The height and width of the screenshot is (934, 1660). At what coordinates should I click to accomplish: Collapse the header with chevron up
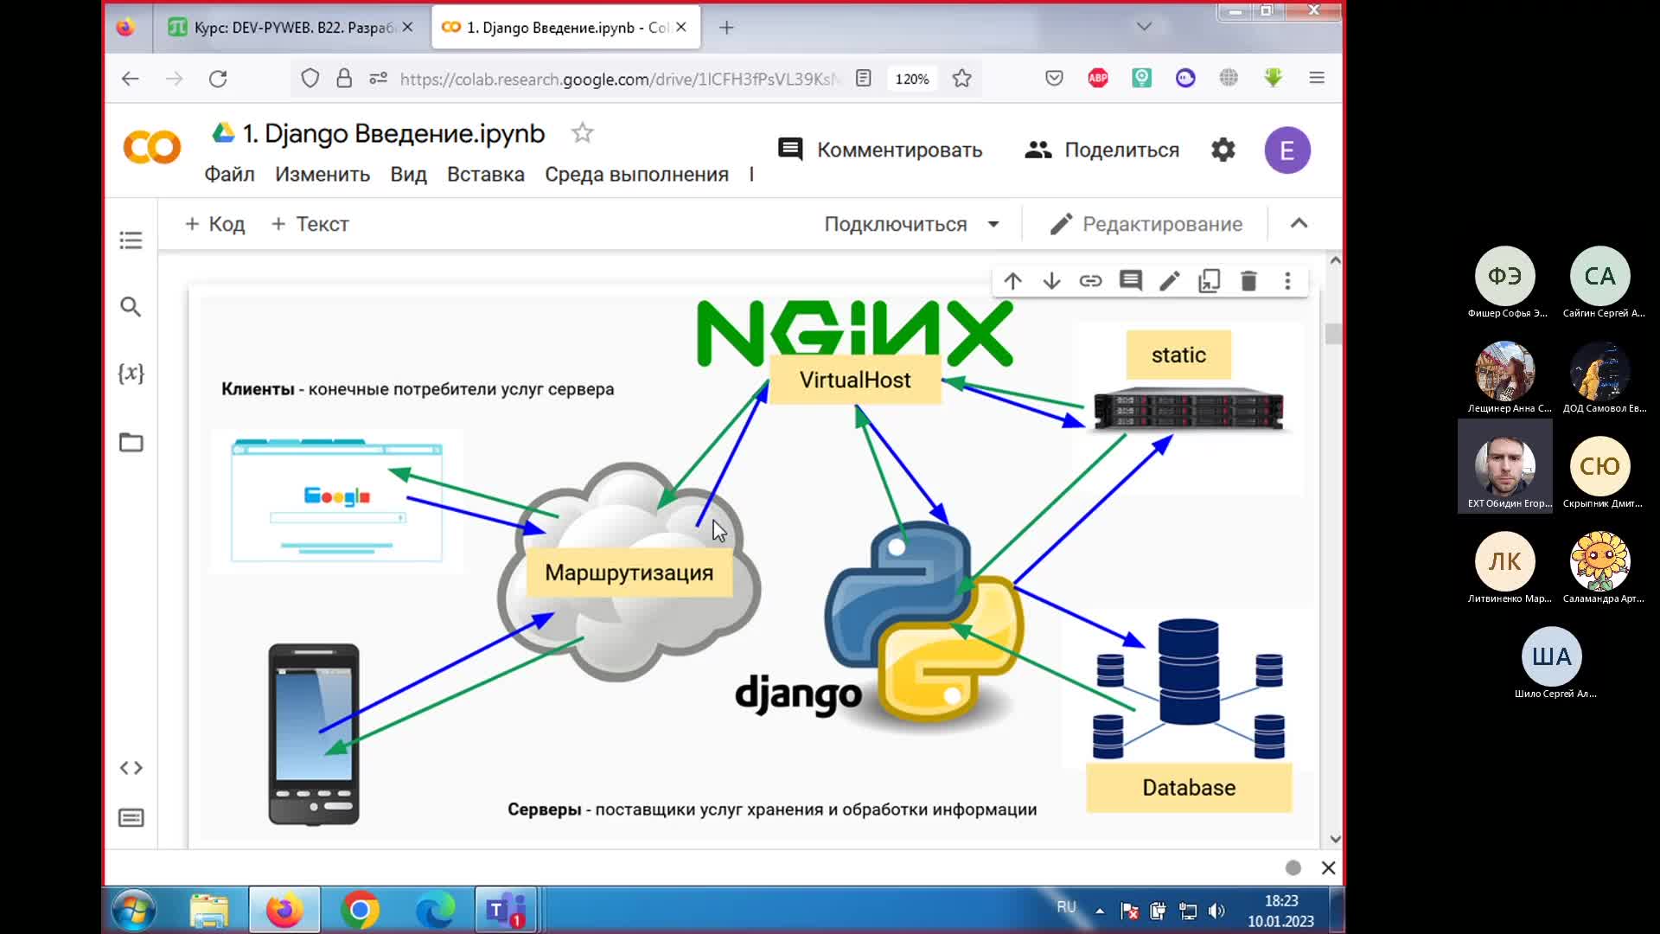(x=1299, y=223)
